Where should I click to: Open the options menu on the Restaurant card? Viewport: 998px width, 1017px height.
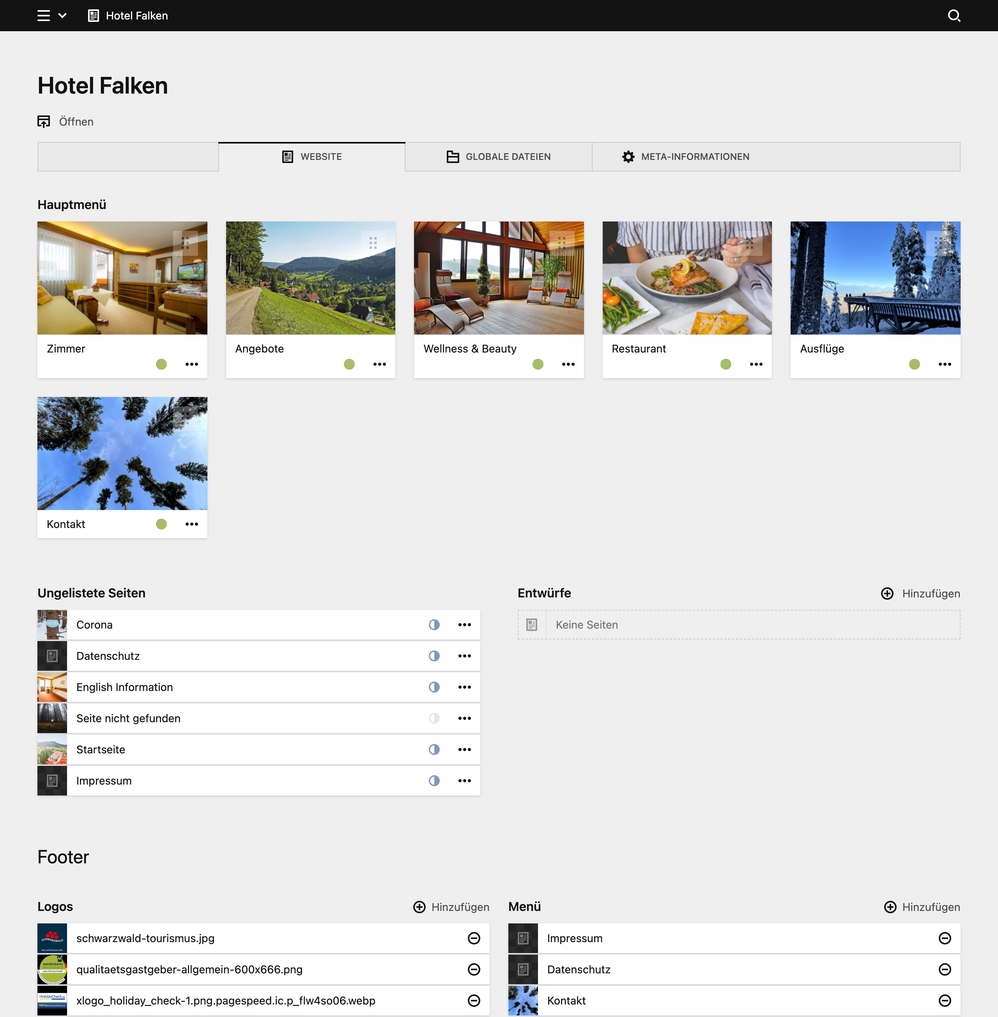pos(756,364)
